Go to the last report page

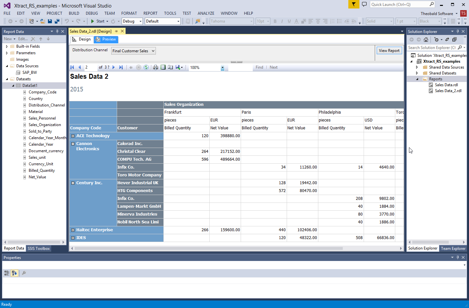(x=121, y=67)
